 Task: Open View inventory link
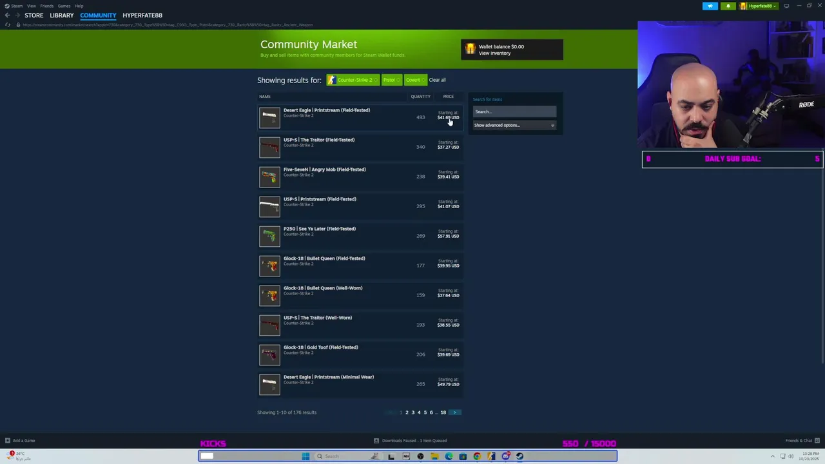(x=494, y=53)
